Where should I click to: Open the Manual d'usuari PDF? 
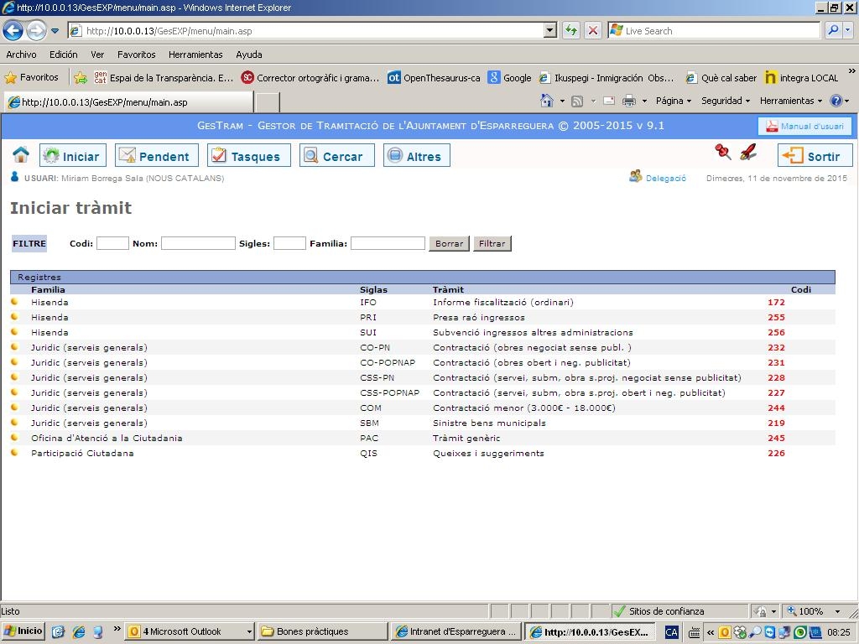[x=805, y=126]
